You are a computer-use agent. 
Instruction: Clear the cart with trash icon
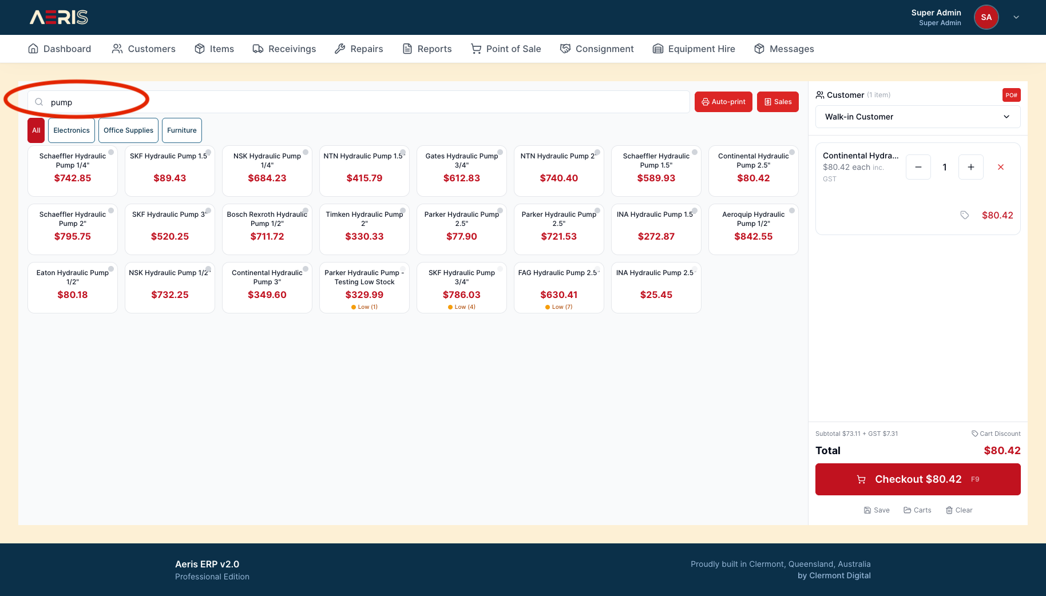coord(959,510)
